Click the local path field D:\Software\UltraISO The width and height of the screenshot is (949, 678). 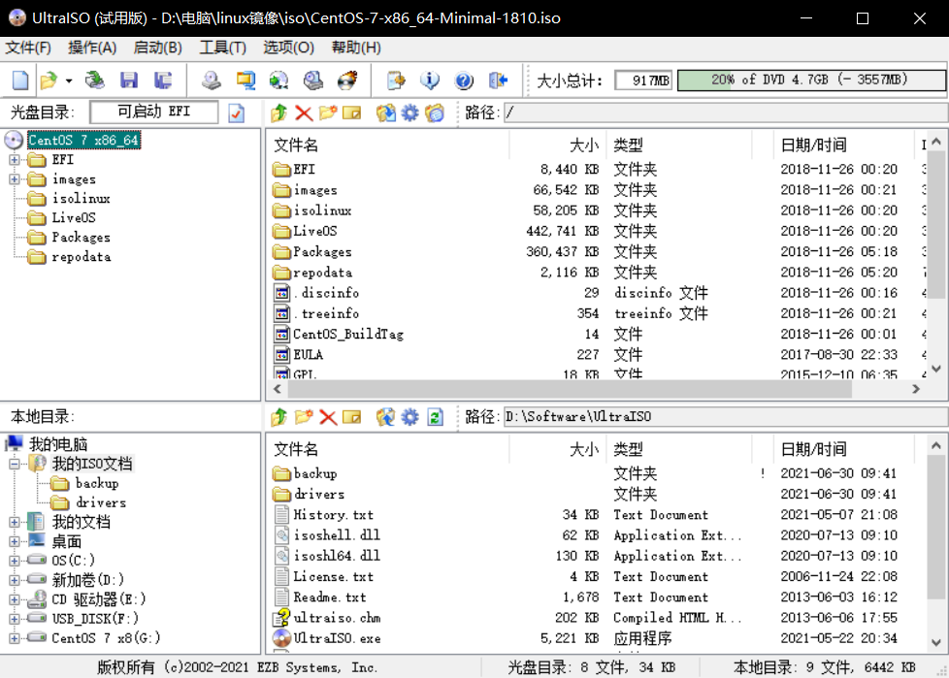tap(726, 417)
